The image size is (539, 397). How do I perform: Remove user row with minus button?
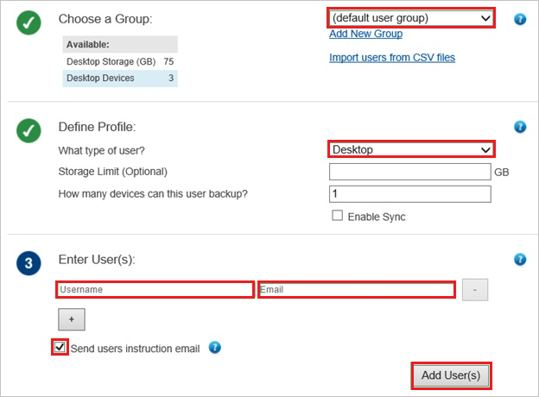475,290
